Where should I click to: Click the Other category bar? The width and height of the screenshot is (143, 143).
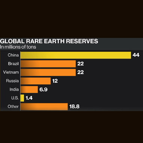(x=44, y=107)
